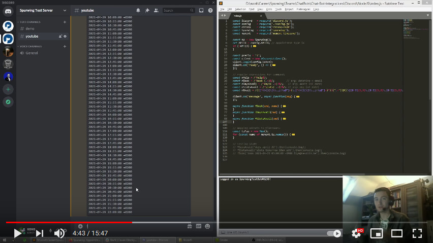Select the suited man avatar server icon
Viewport: 433px width, 243px height.
point(8,77)
